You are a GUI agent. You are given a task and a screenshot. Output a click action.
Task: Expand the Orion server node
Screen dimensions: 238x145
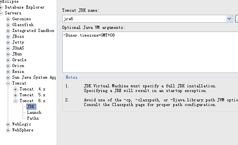point(8,66)
